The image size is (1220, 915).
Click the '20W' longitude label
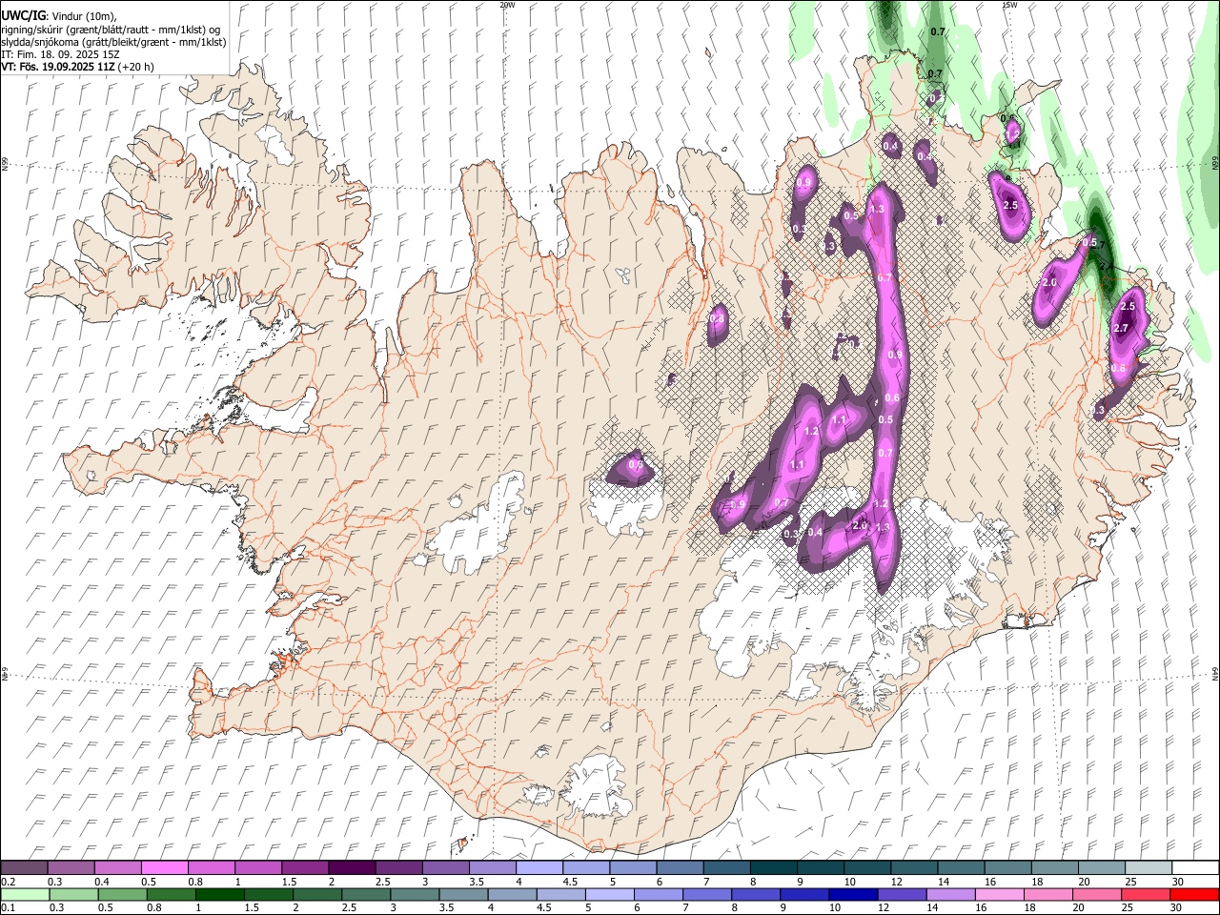(x=507, y=5)
